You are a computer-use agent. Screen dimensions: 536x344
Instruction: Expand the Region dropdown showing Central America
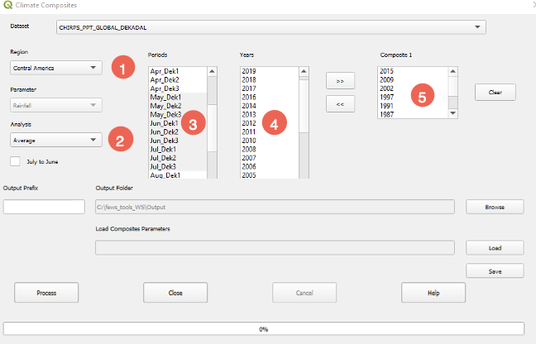55,68
